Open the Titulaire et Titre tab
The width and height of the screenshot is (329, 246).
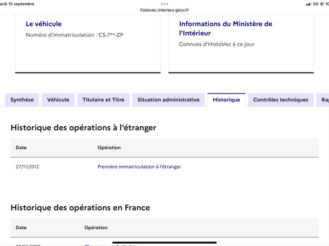(x=104, y=100)
